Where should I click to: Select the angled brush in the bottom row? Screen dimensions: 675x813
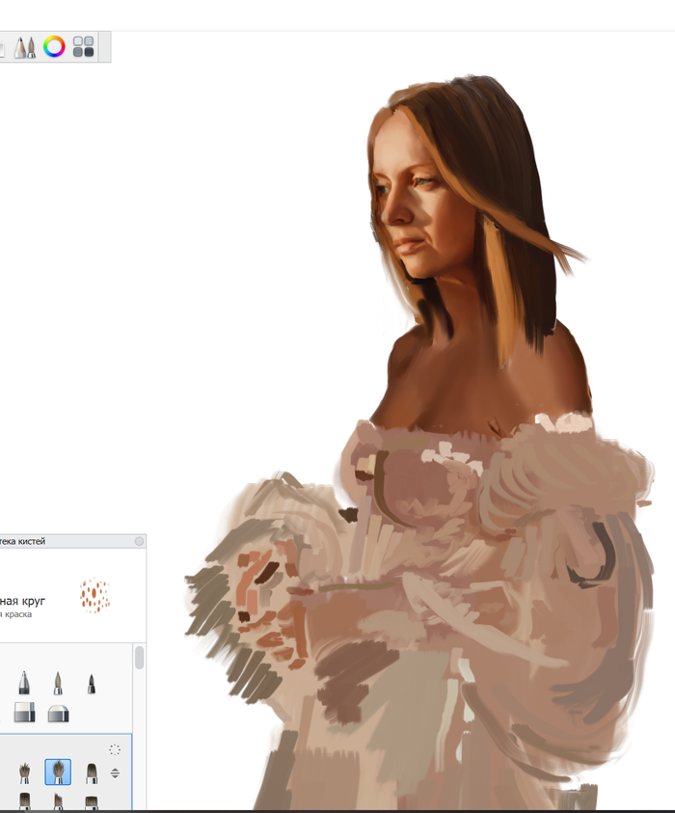point(58,801)
